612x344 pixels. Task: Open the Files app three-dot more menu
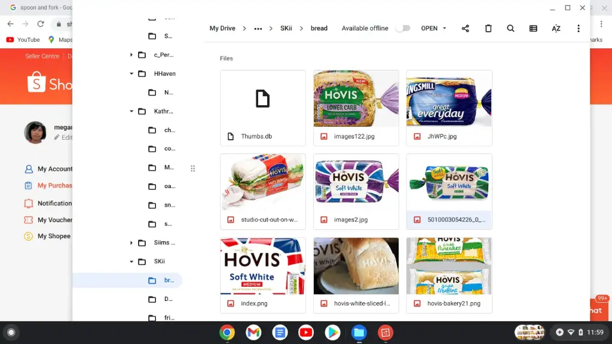tap(579, 29)
